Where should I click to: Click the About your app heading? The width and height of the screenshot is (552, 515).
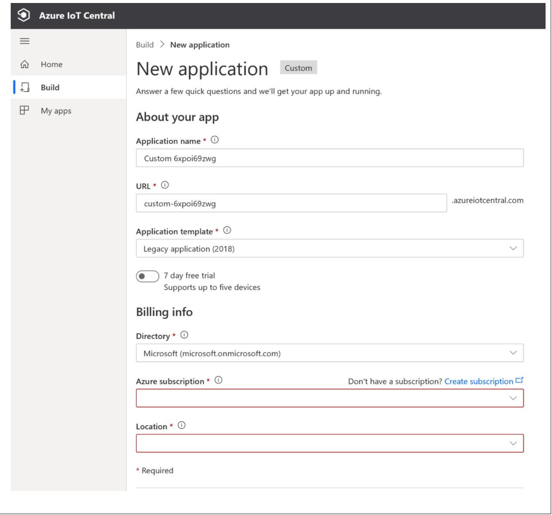(177, 117)
